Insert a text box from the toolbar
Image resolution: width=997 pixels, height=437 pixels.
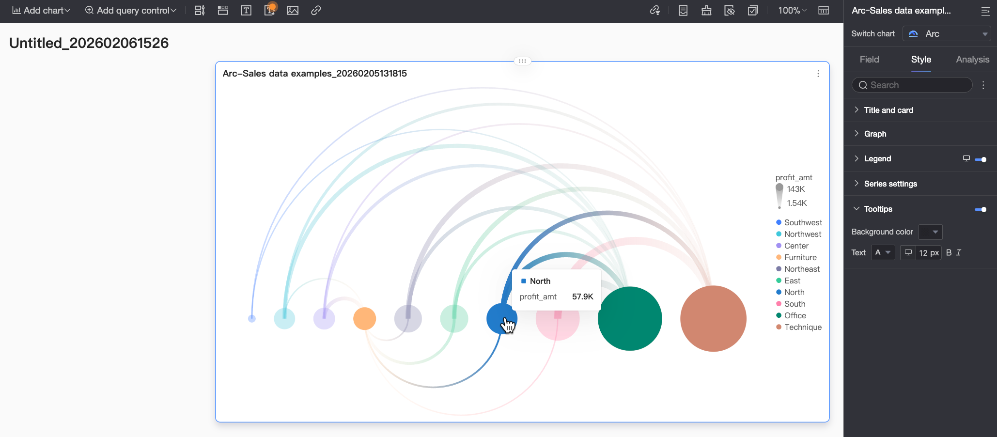[246, 10]
